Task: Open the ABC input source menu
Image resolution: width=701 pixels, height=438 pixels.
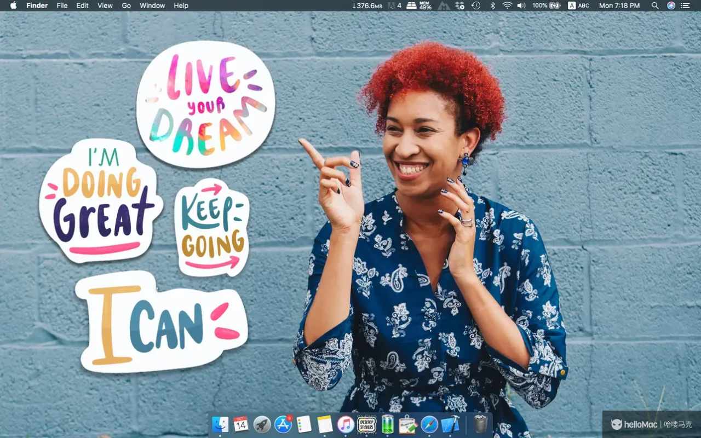Action: click(x=578, y=5)
